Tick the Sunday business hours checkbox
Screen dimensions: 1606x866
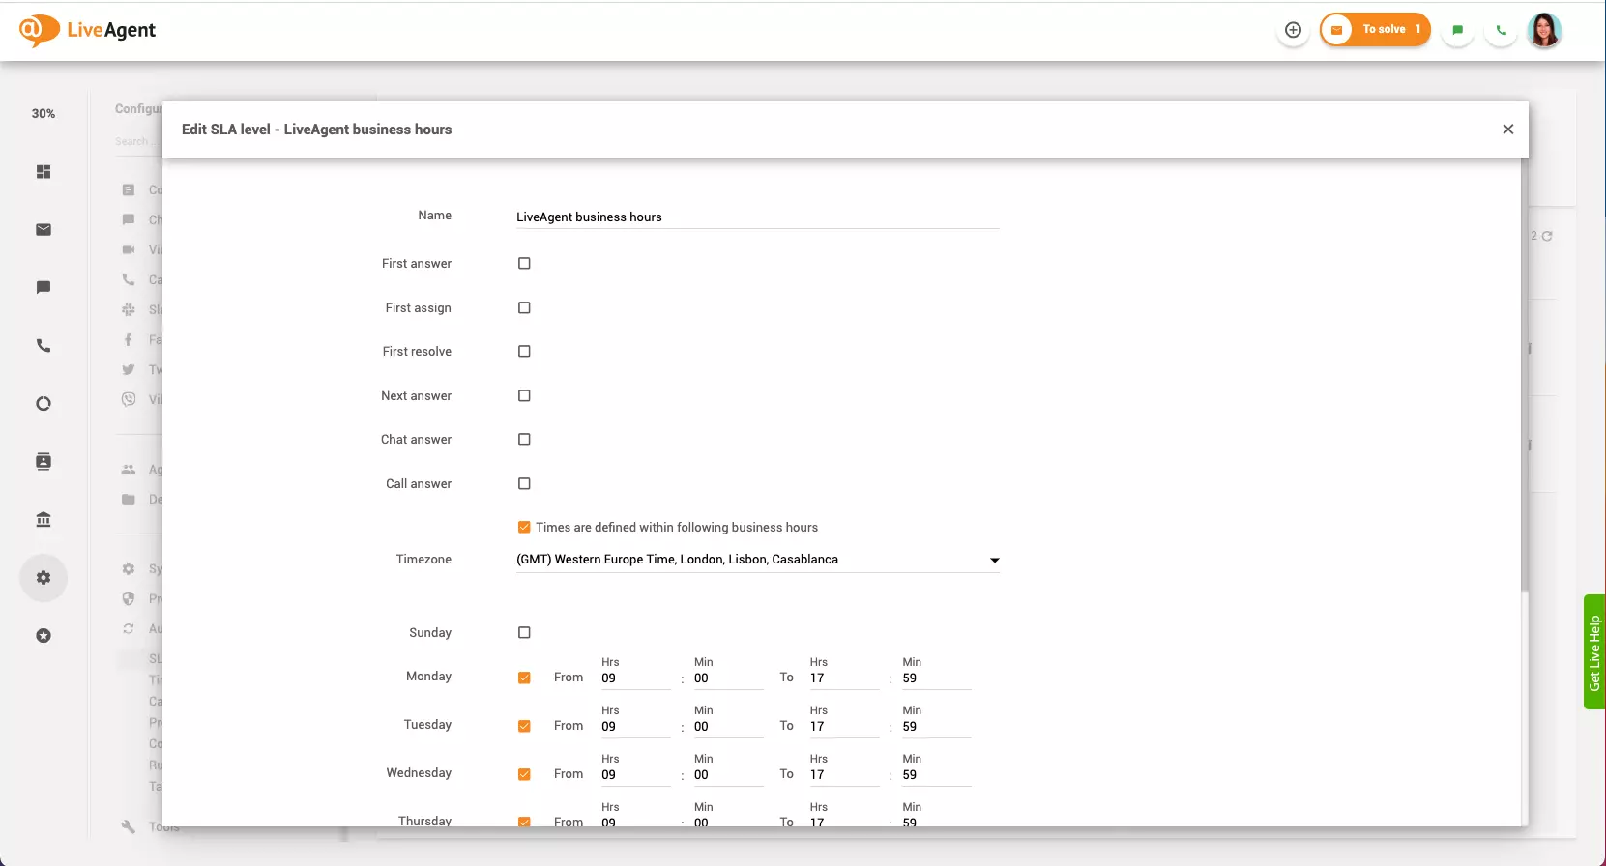point(524,633)
